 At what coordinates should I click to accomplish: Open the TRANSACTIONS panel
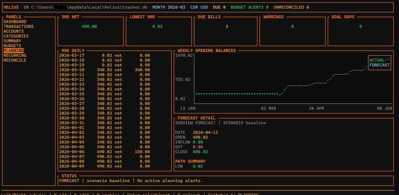(x=19, y=26)
